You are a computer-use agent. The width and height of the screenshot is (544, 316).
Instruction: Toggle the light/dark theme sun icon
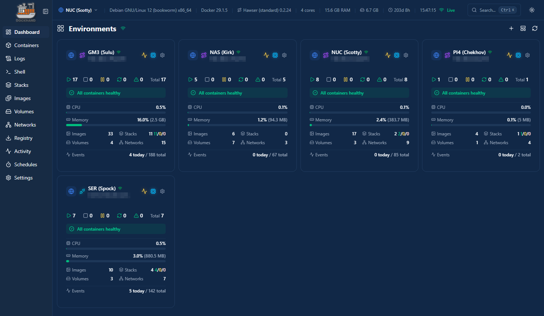pos(532,10)
